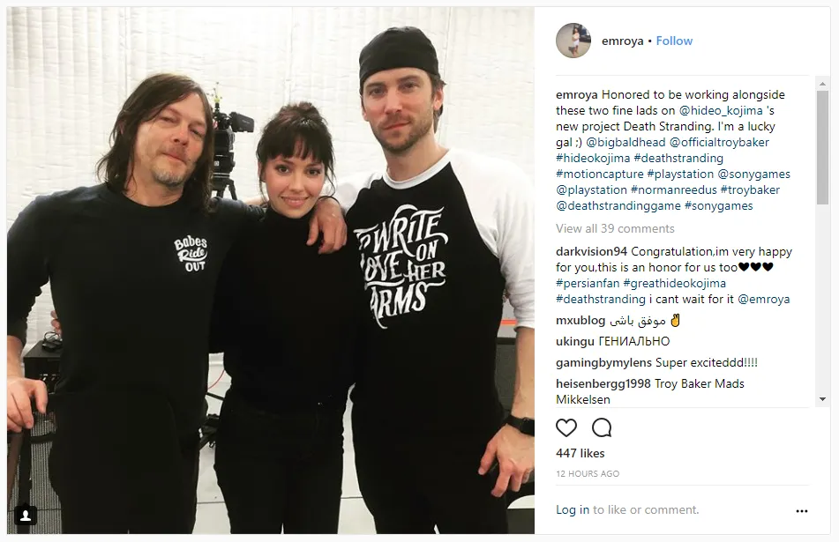Open the 12 HOURS AGO timestamp
The height and width of the screenshot is (542, 839).
pyautogui.click(x=588, y=473)
